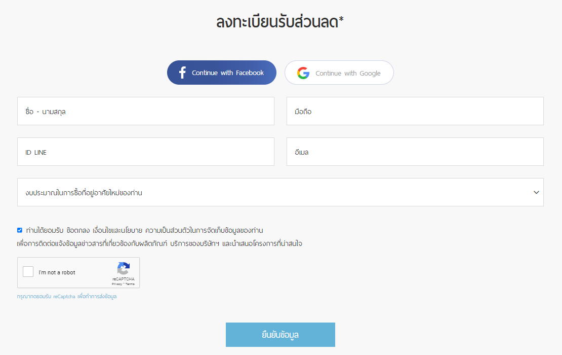Viewport: 562px width, 355px height.
Task: Click the reCAPTCHA logo icon
Action: point(124,269)
